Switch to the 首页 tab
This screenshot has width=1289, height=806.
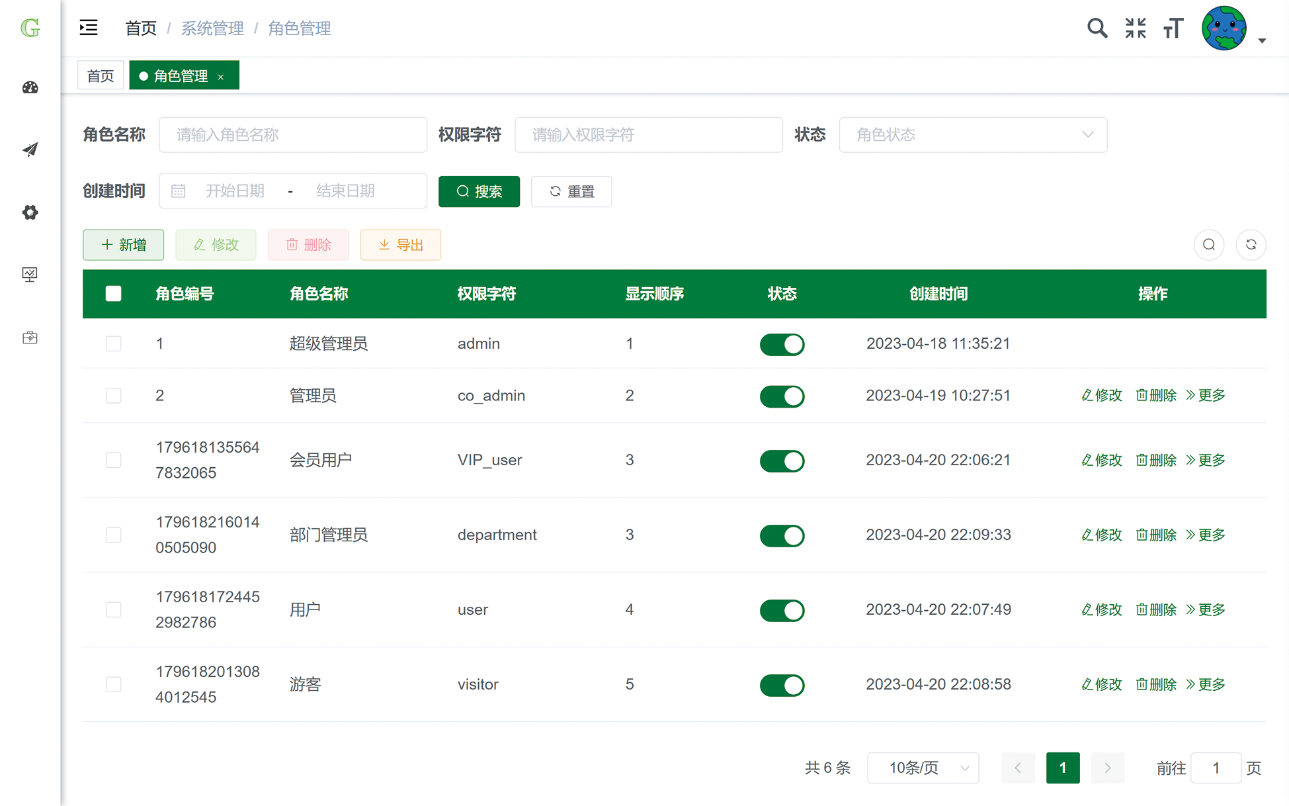coord(101,76)
